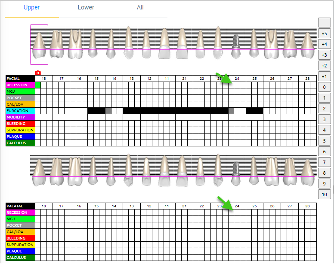Image resolution: width=334 pixels, height=264 pixels.
Task: Click the 3 value button
Action: click(x=324, y=119)
